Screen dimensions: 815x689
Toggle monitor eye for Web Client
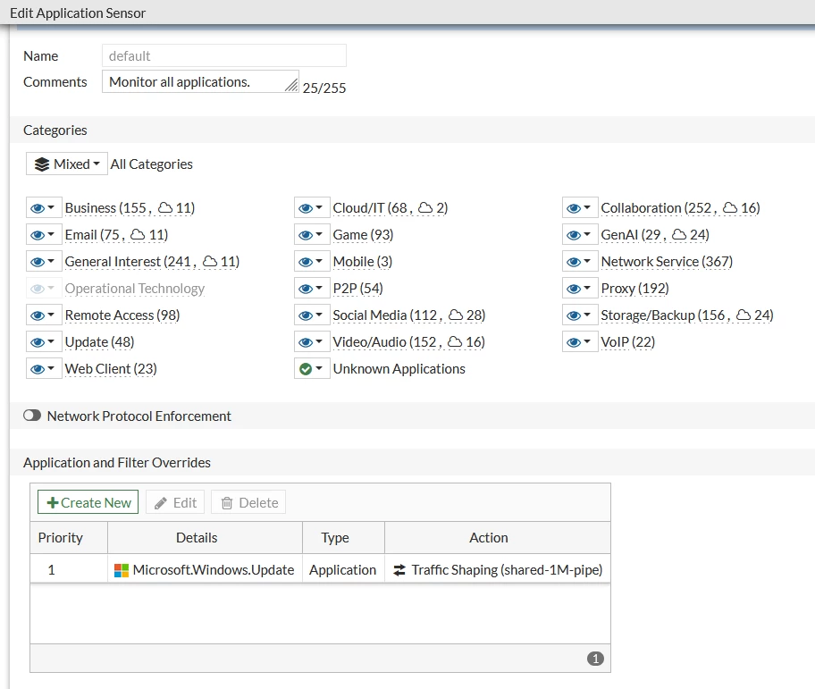38,369
